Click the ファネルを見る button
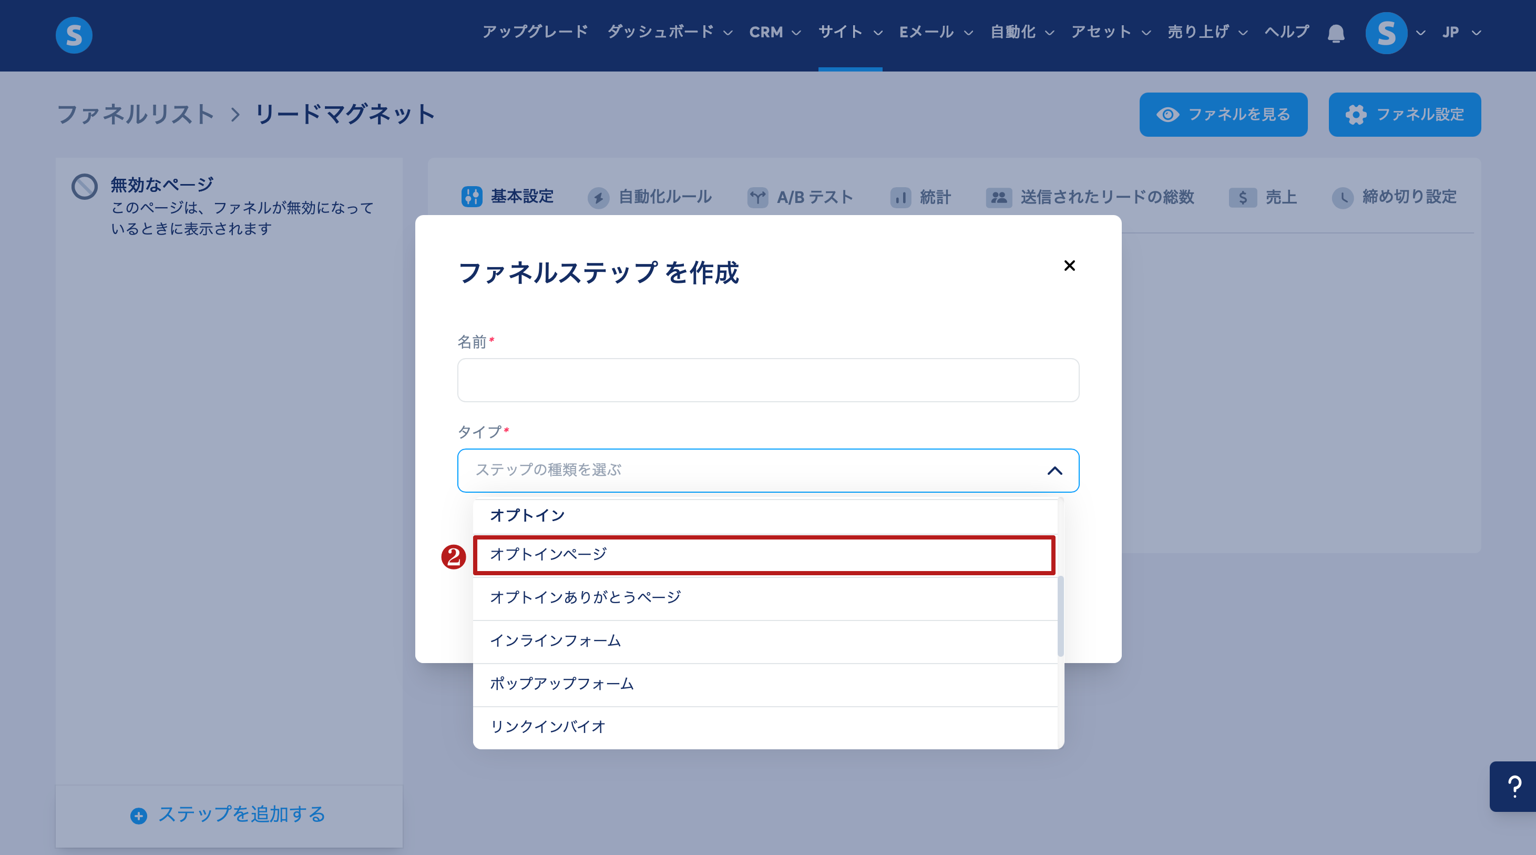This screenshot has height=855, width=1536. [1223, 115]
